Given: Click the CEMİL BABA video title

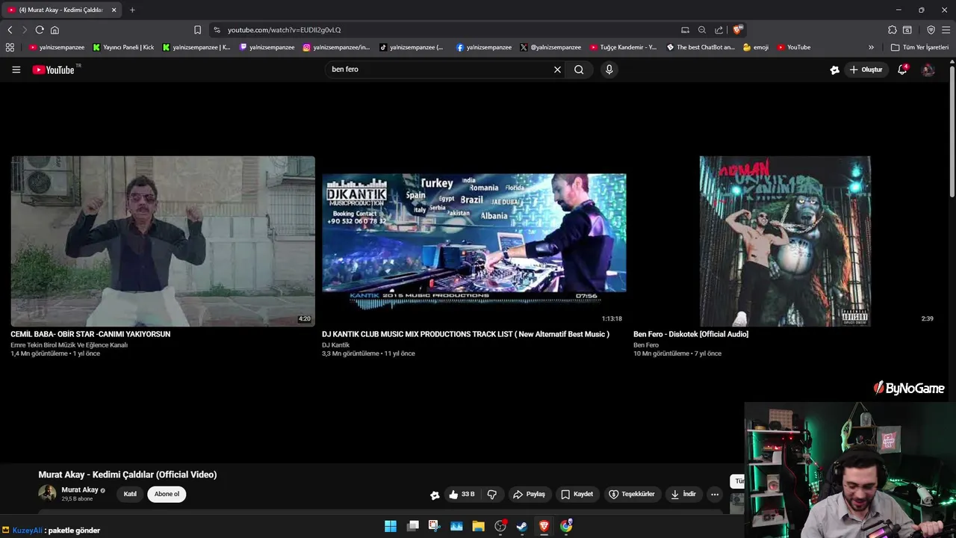Looking at the screenshot, I should pos(90,334).
